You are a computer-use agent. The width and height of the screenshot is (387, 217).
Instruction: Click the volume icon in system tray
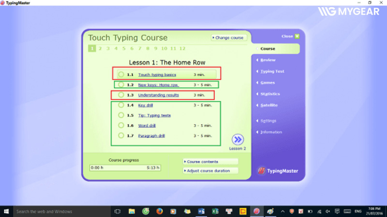(x=327, y=211)
